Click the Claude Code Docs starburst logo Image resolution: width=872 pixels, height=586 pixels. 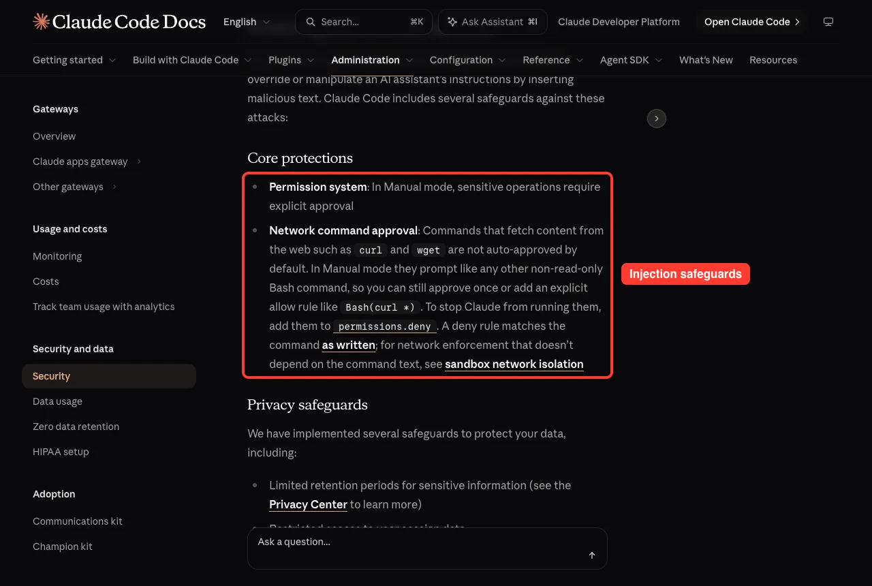click(x=41, y=22)
